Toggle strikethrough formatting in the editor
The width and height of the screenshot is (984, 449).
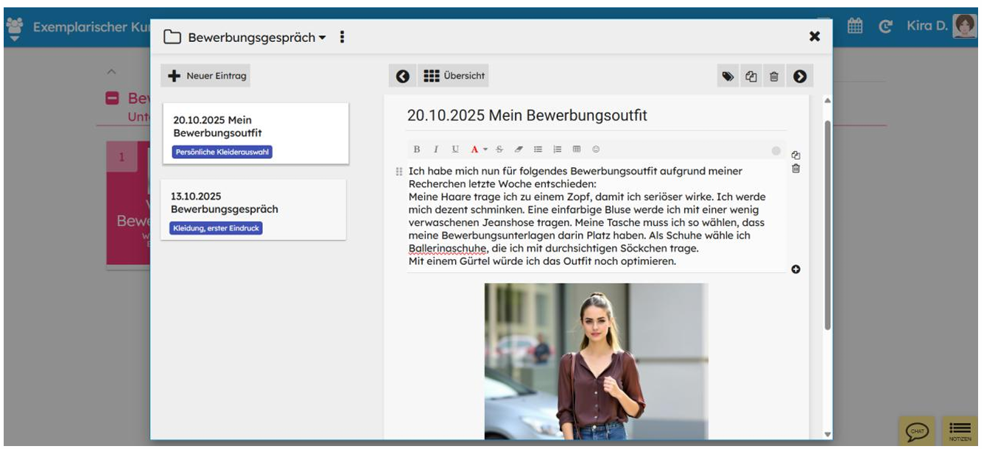pyautogui.click(x=499, y=149)
